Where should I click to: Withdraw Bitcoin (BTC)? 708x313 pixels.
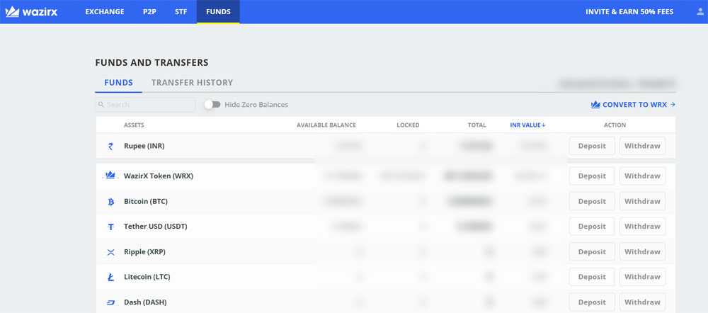pyautogui.click(x=643, y=201)
